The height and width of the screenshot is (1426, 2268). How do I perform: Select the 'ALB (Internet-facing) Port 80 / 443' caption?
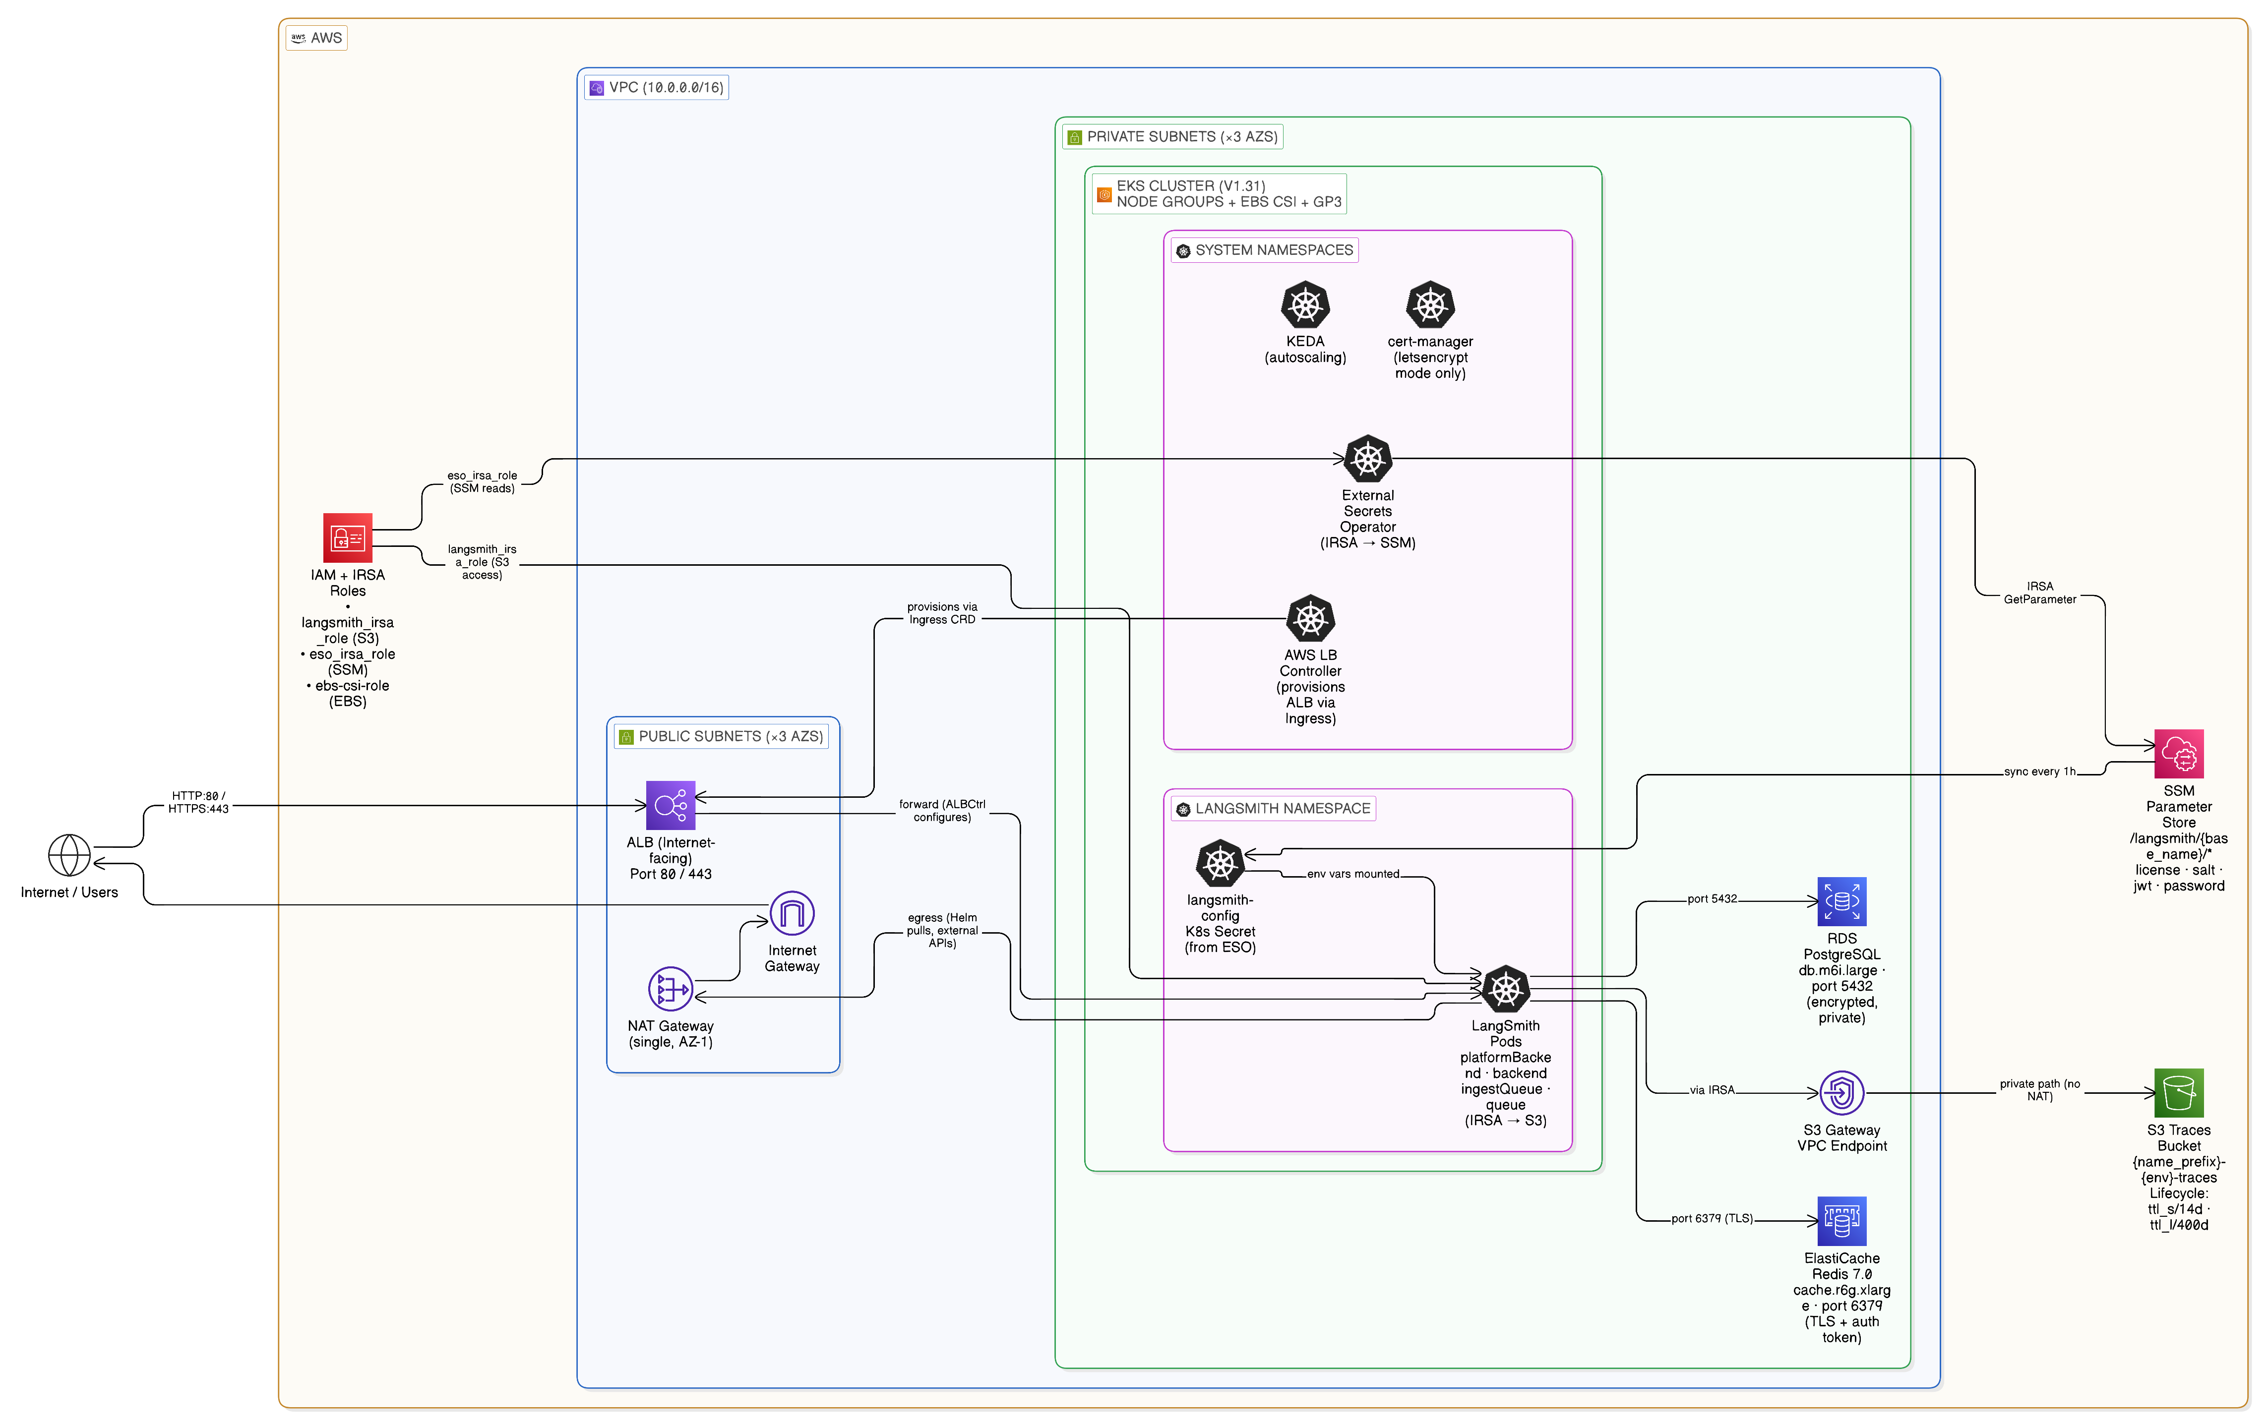coord(671,858)
